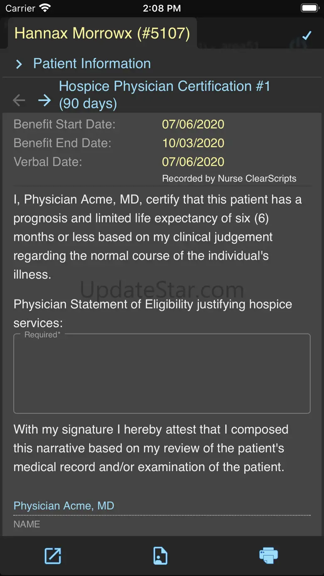Tap the Physician Acme, MD name link

click(64, 505)
